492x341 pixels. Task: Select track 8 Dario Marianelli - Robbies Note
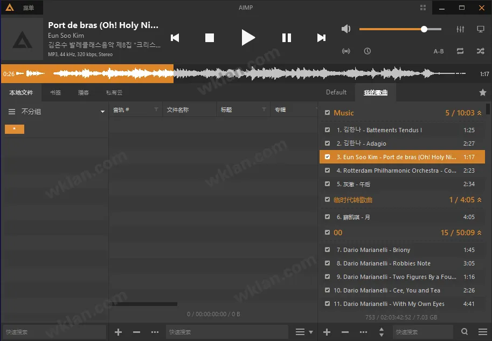pos(402,263)
